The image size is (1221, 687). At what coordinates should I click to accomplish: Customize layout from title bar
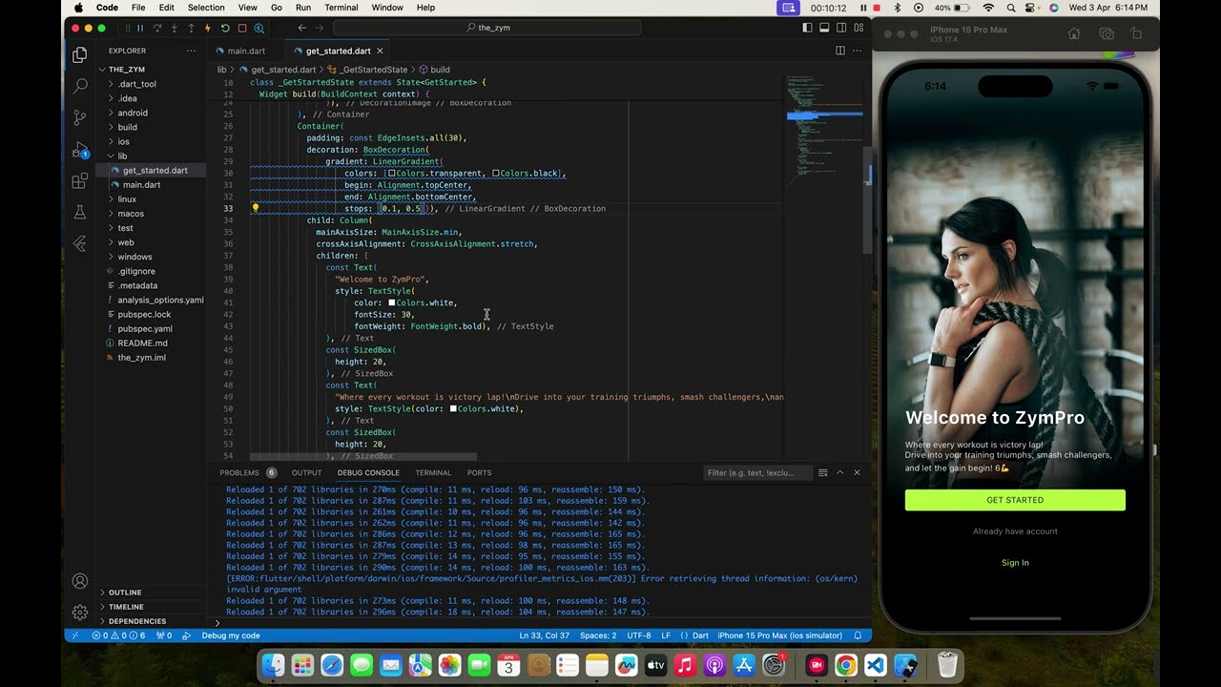pos(859,28)
